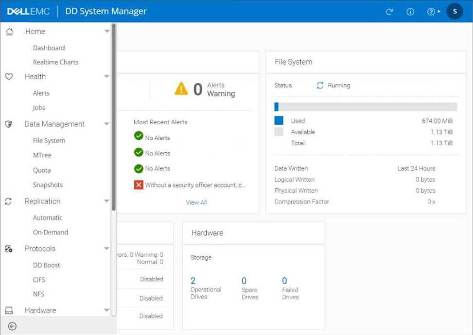Click the sidebar vertical scrollbar
The image size is (473, 335).
point(114,117)
